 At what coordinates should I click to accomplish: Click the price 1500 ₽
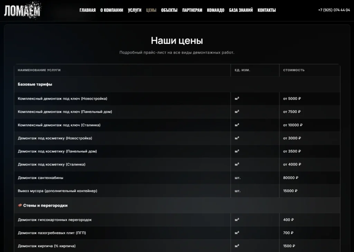pyautogui.click(x=289, y=246)
